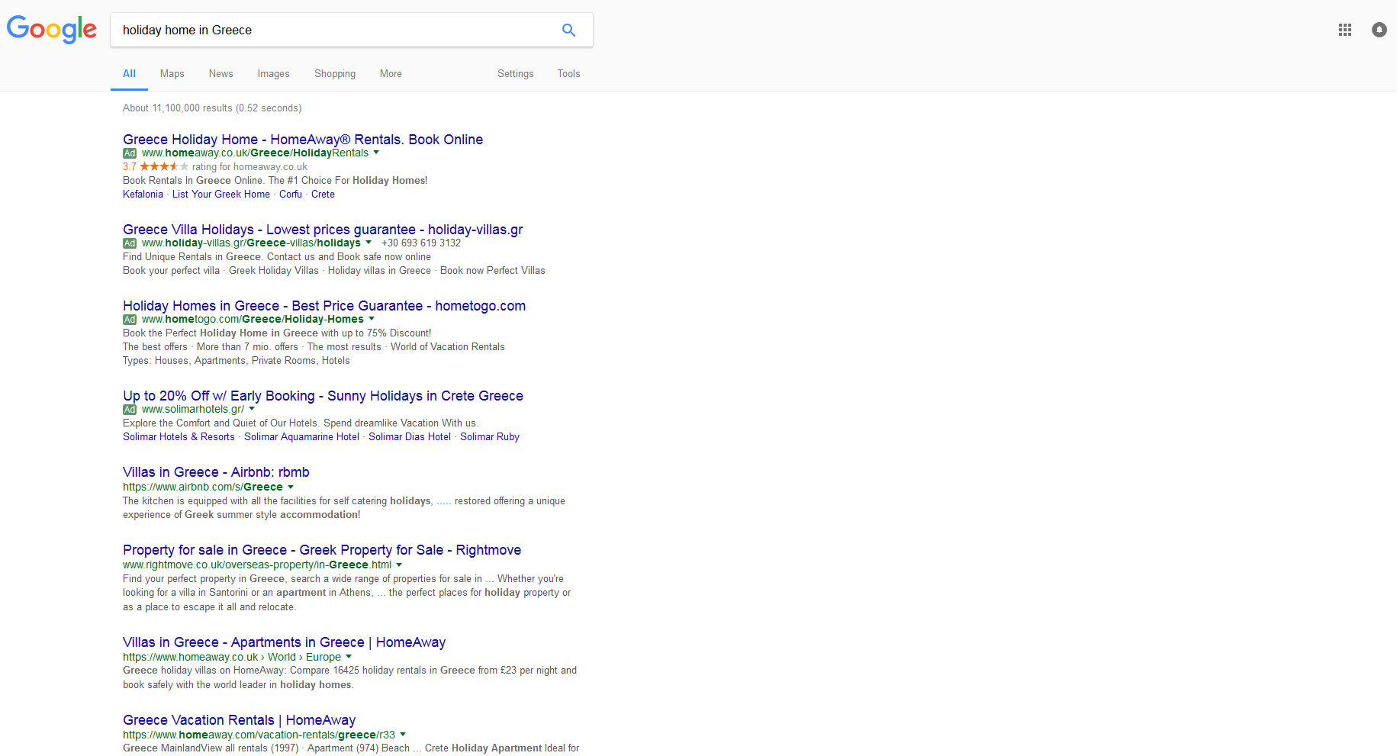Open Villas in Greece - Apartments HomeAway result
1397x756 pixels.
(284, 642)
